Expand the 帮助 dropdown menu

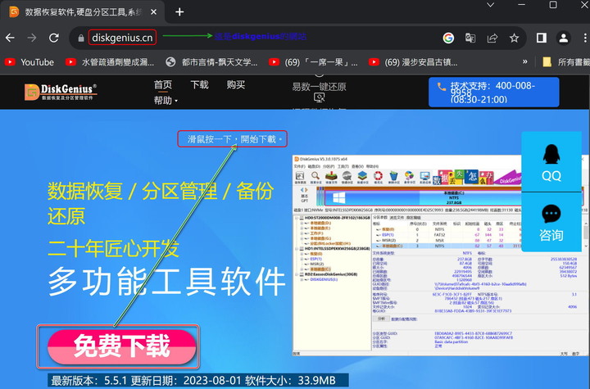pos(166,101)
